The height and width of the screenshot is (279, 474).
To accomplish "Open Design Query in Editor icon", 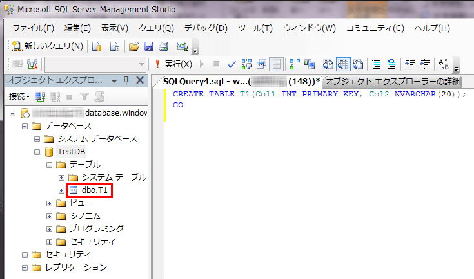I will point(261,64).
